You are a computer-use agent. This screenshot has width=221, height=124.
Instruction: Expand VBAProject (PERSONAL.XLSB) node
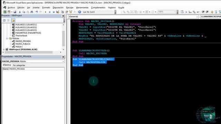click(4, 49)
